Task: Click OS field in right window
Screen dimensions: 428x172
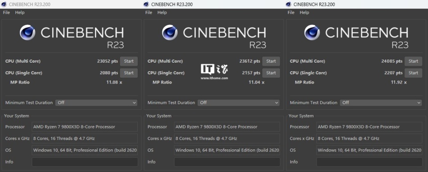Action: (x=369, y=150)
